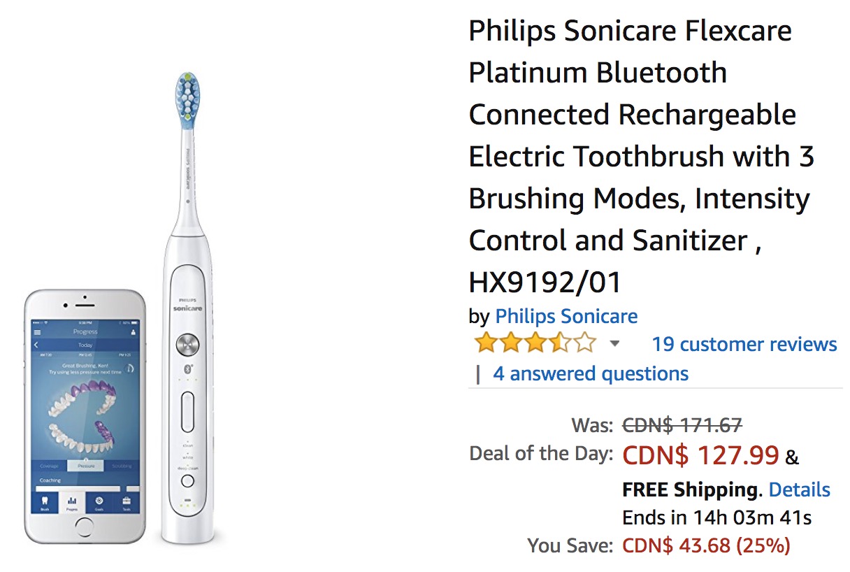Click the round power button on toothbrush
850x572 pixels.
pyautogui.click(x=187, y=343)
